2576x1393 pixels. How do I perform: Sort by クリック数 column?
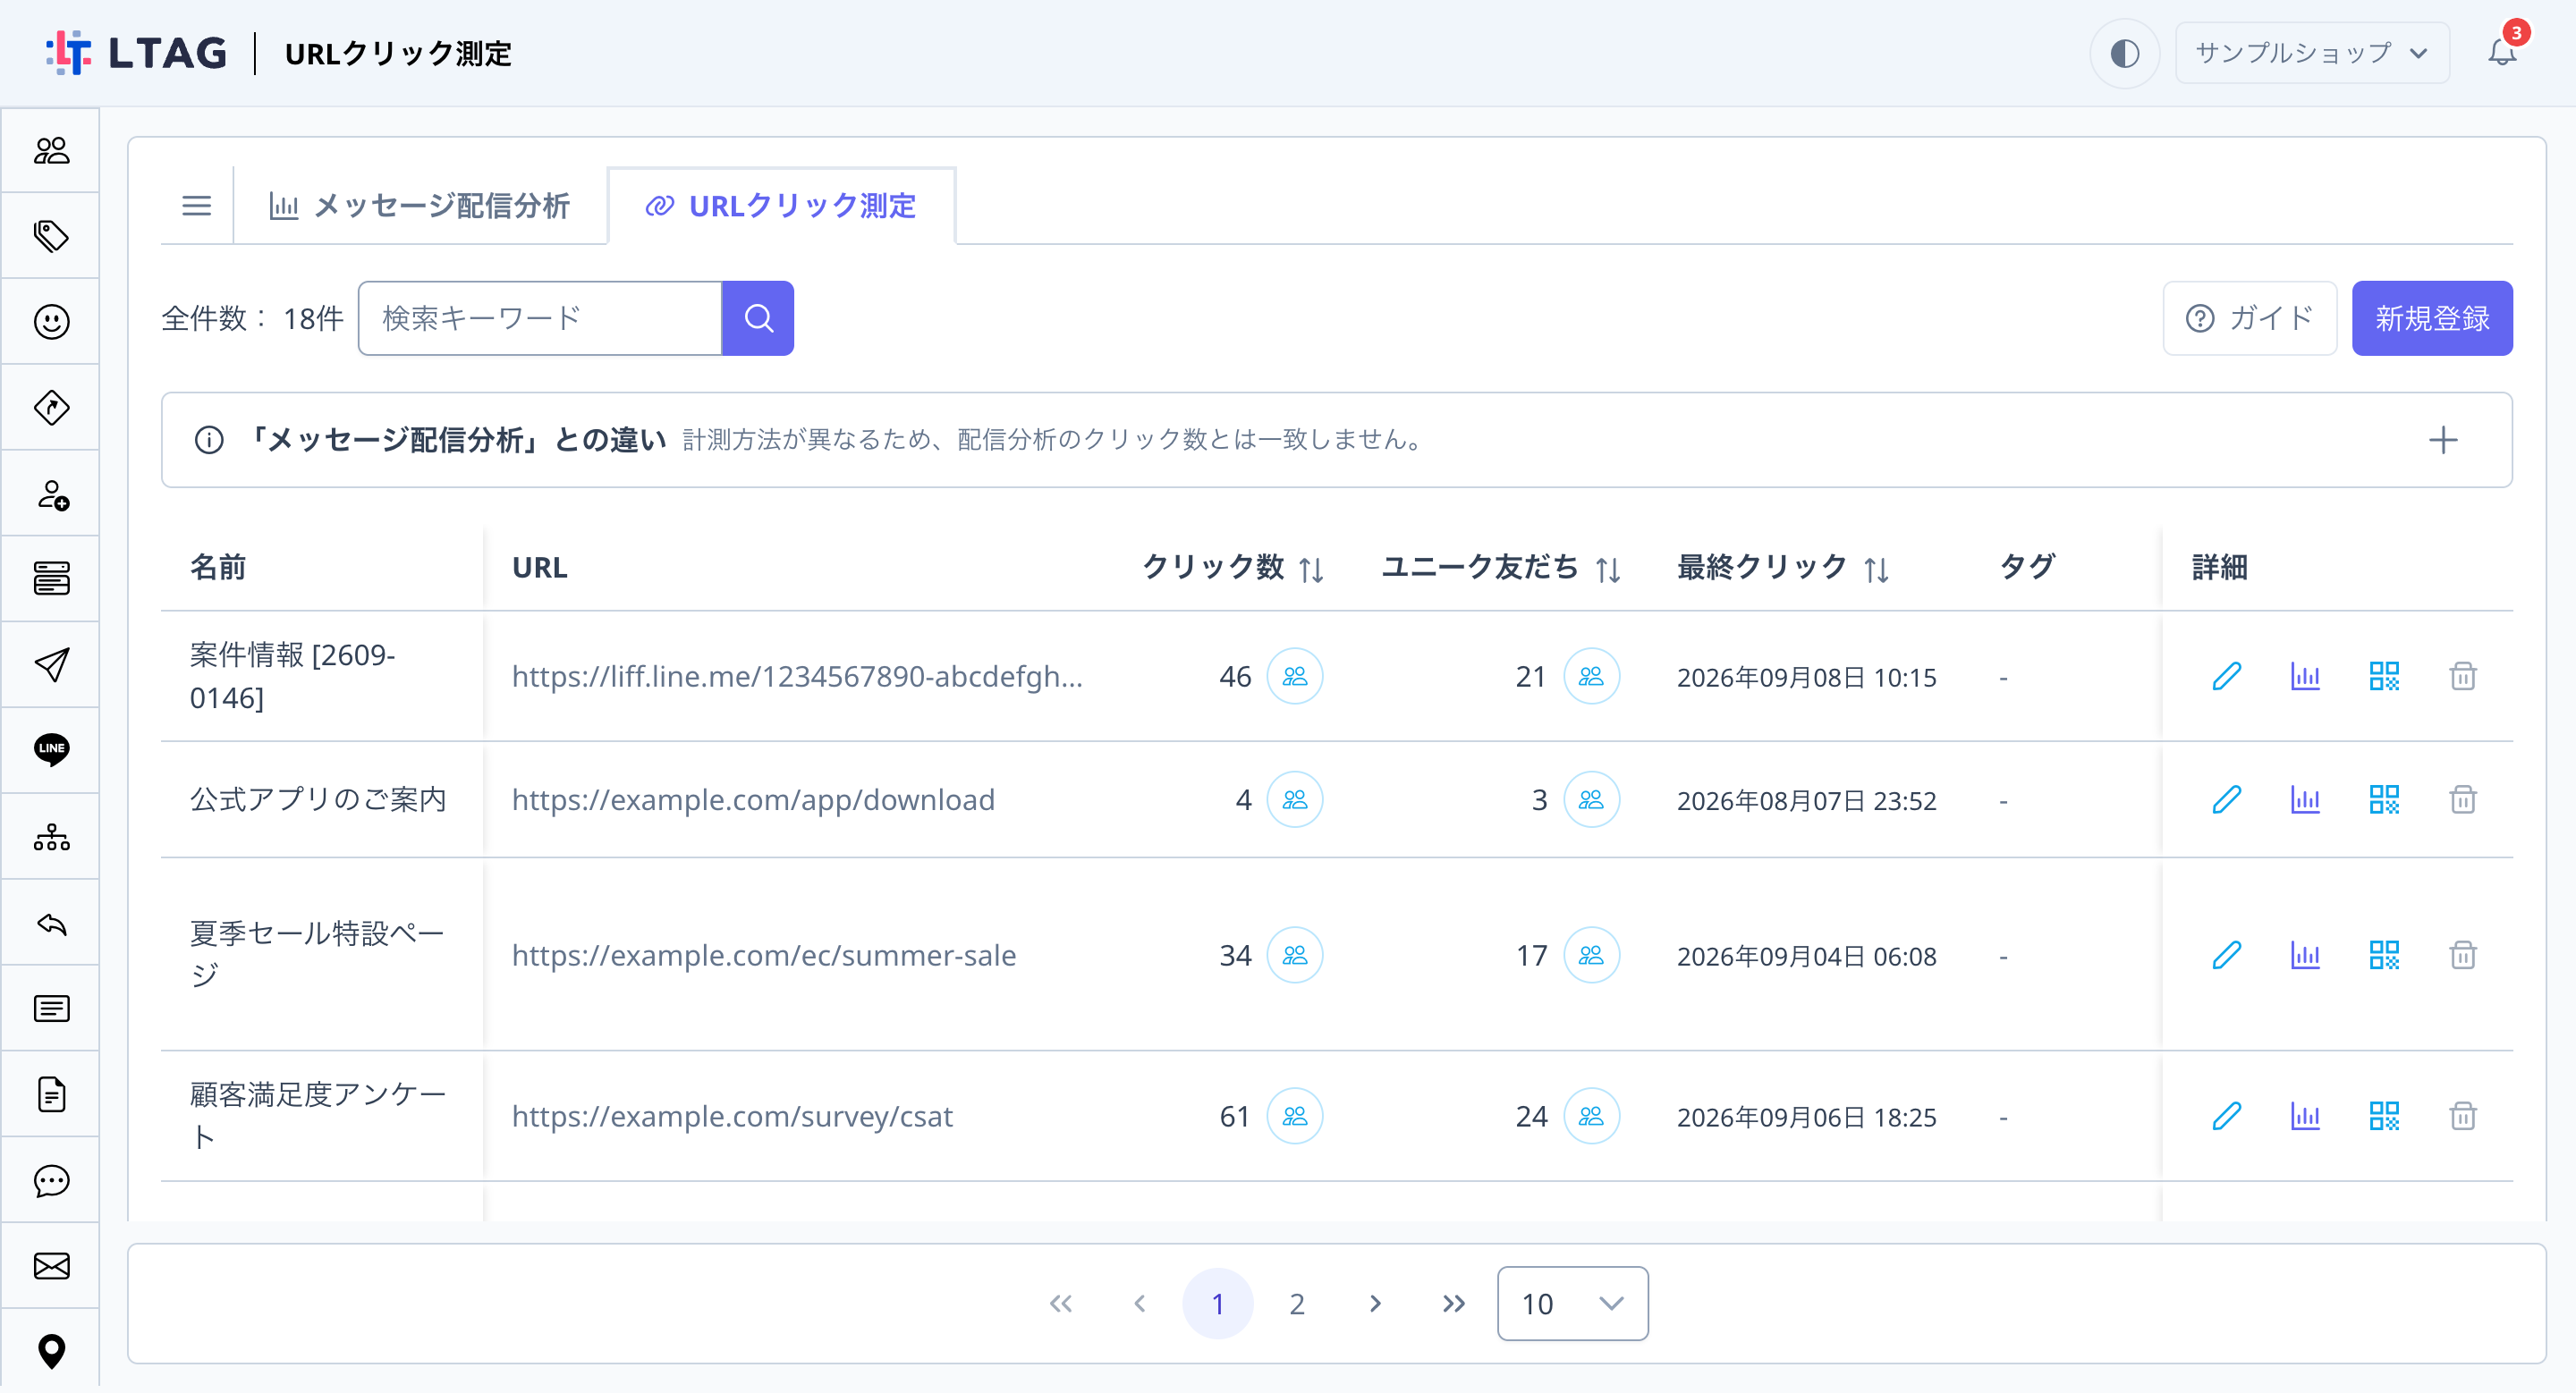(1311, 570)
